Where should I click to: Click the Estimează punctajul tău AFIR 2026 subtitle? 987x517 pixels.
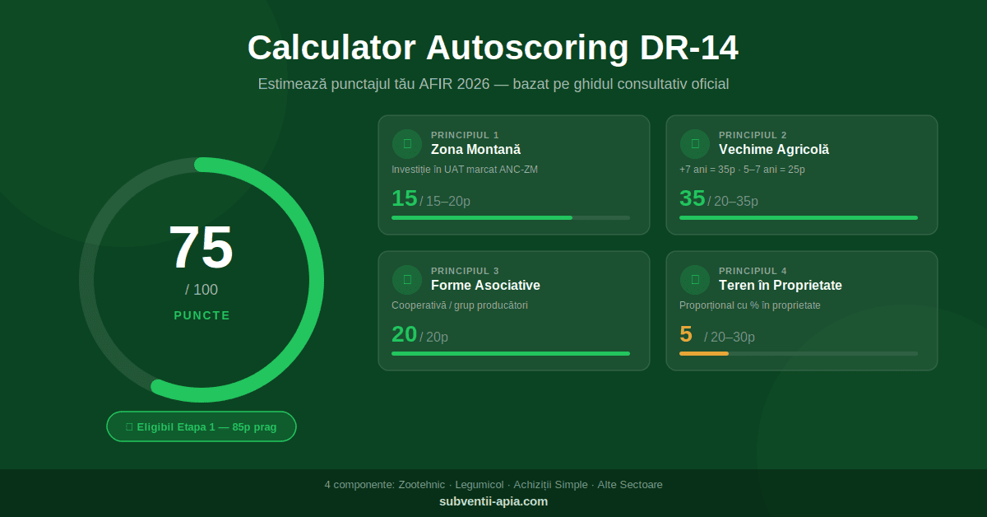point(493,84)
